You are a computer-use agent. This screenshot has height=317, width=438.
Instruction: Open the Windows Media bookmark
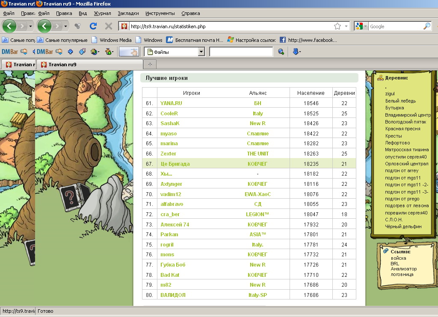[112, 40]
